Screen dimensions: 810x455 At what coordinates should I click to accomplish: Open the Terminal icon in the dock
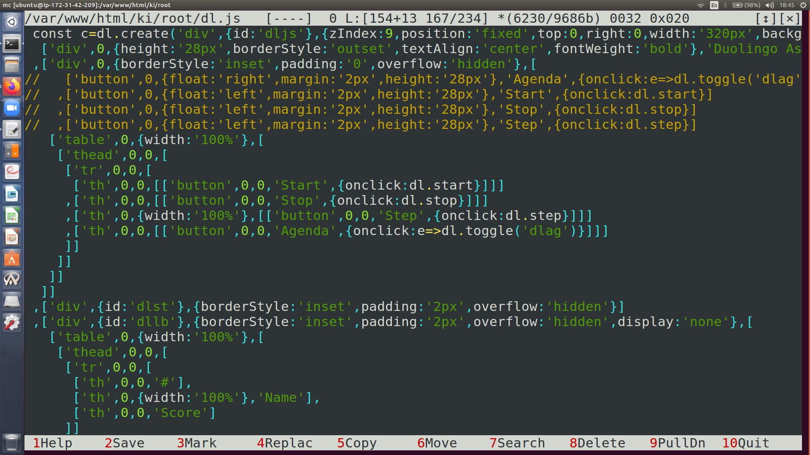tap(12, 43)
